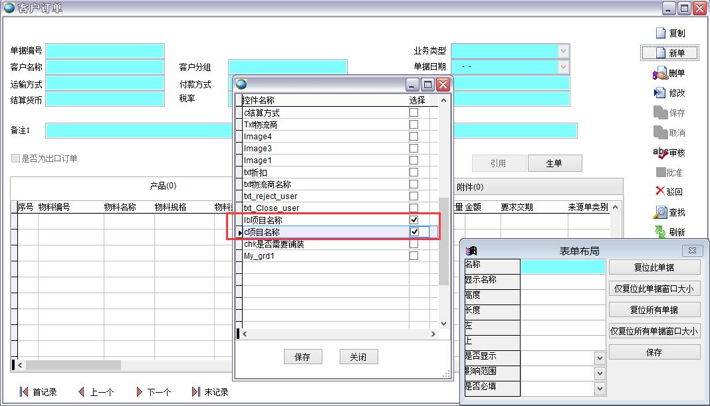
Task: Open the 业务类型 dropdown
Action: pos(563,51)
